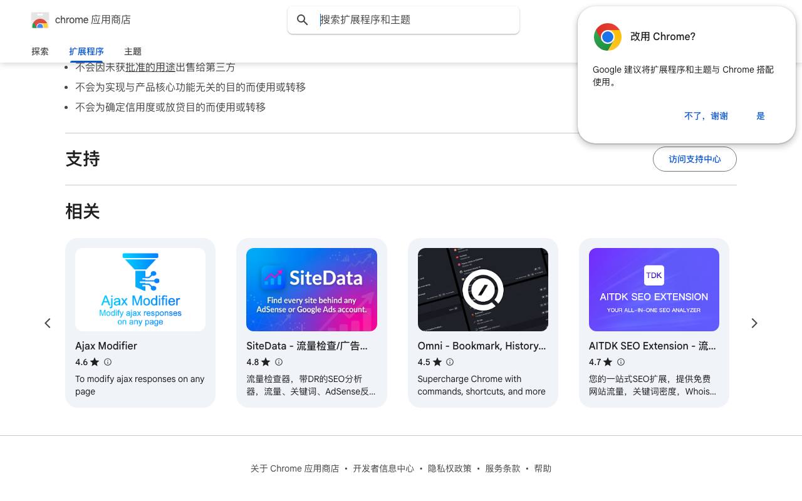Viewport: 802px width, 501px height.
Task: Show previous related extensions with left arrow
Action: [x=48, y=323]
